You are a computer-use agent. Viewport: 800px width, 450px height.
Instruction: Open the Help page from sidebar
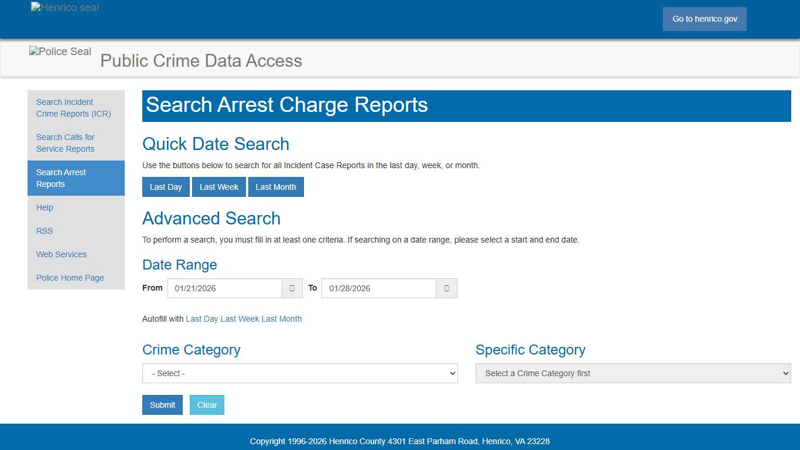pyautogui.click(x=45, y=207)
